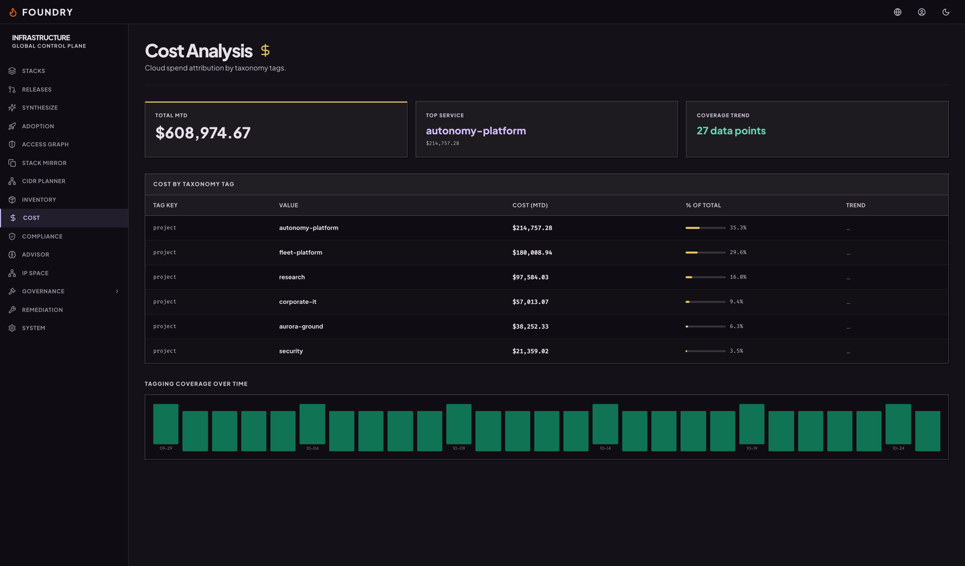Screen dimensions: 965x566
Task: Click the Advisor icon in sidebar
Action: point(12,255)
